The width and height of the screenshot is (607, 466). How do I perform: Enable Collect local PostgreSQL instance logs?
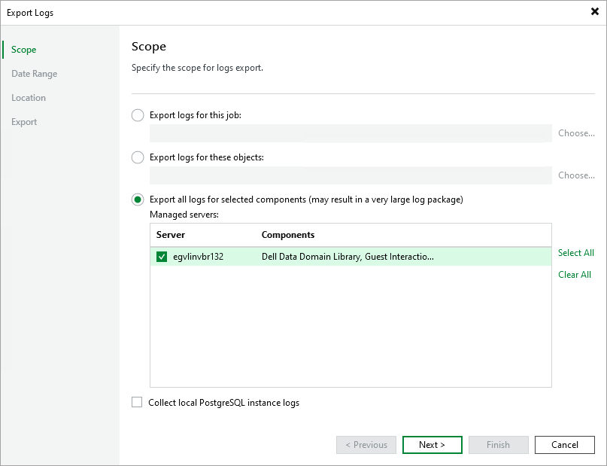pos(137,403)
